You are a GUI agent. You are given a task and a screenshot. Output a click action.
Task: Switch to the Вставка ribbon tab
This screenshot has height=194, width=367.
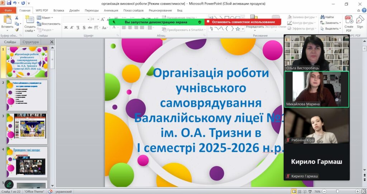tap(59, 10)
